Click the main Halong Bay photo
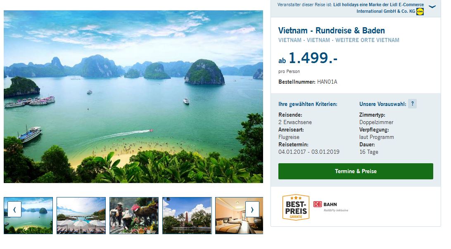This screenshot has height=249, width=451. point(133,97)
